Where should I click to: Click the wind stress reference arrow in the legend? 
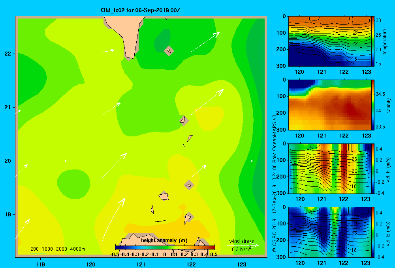[x=243, y=246]
